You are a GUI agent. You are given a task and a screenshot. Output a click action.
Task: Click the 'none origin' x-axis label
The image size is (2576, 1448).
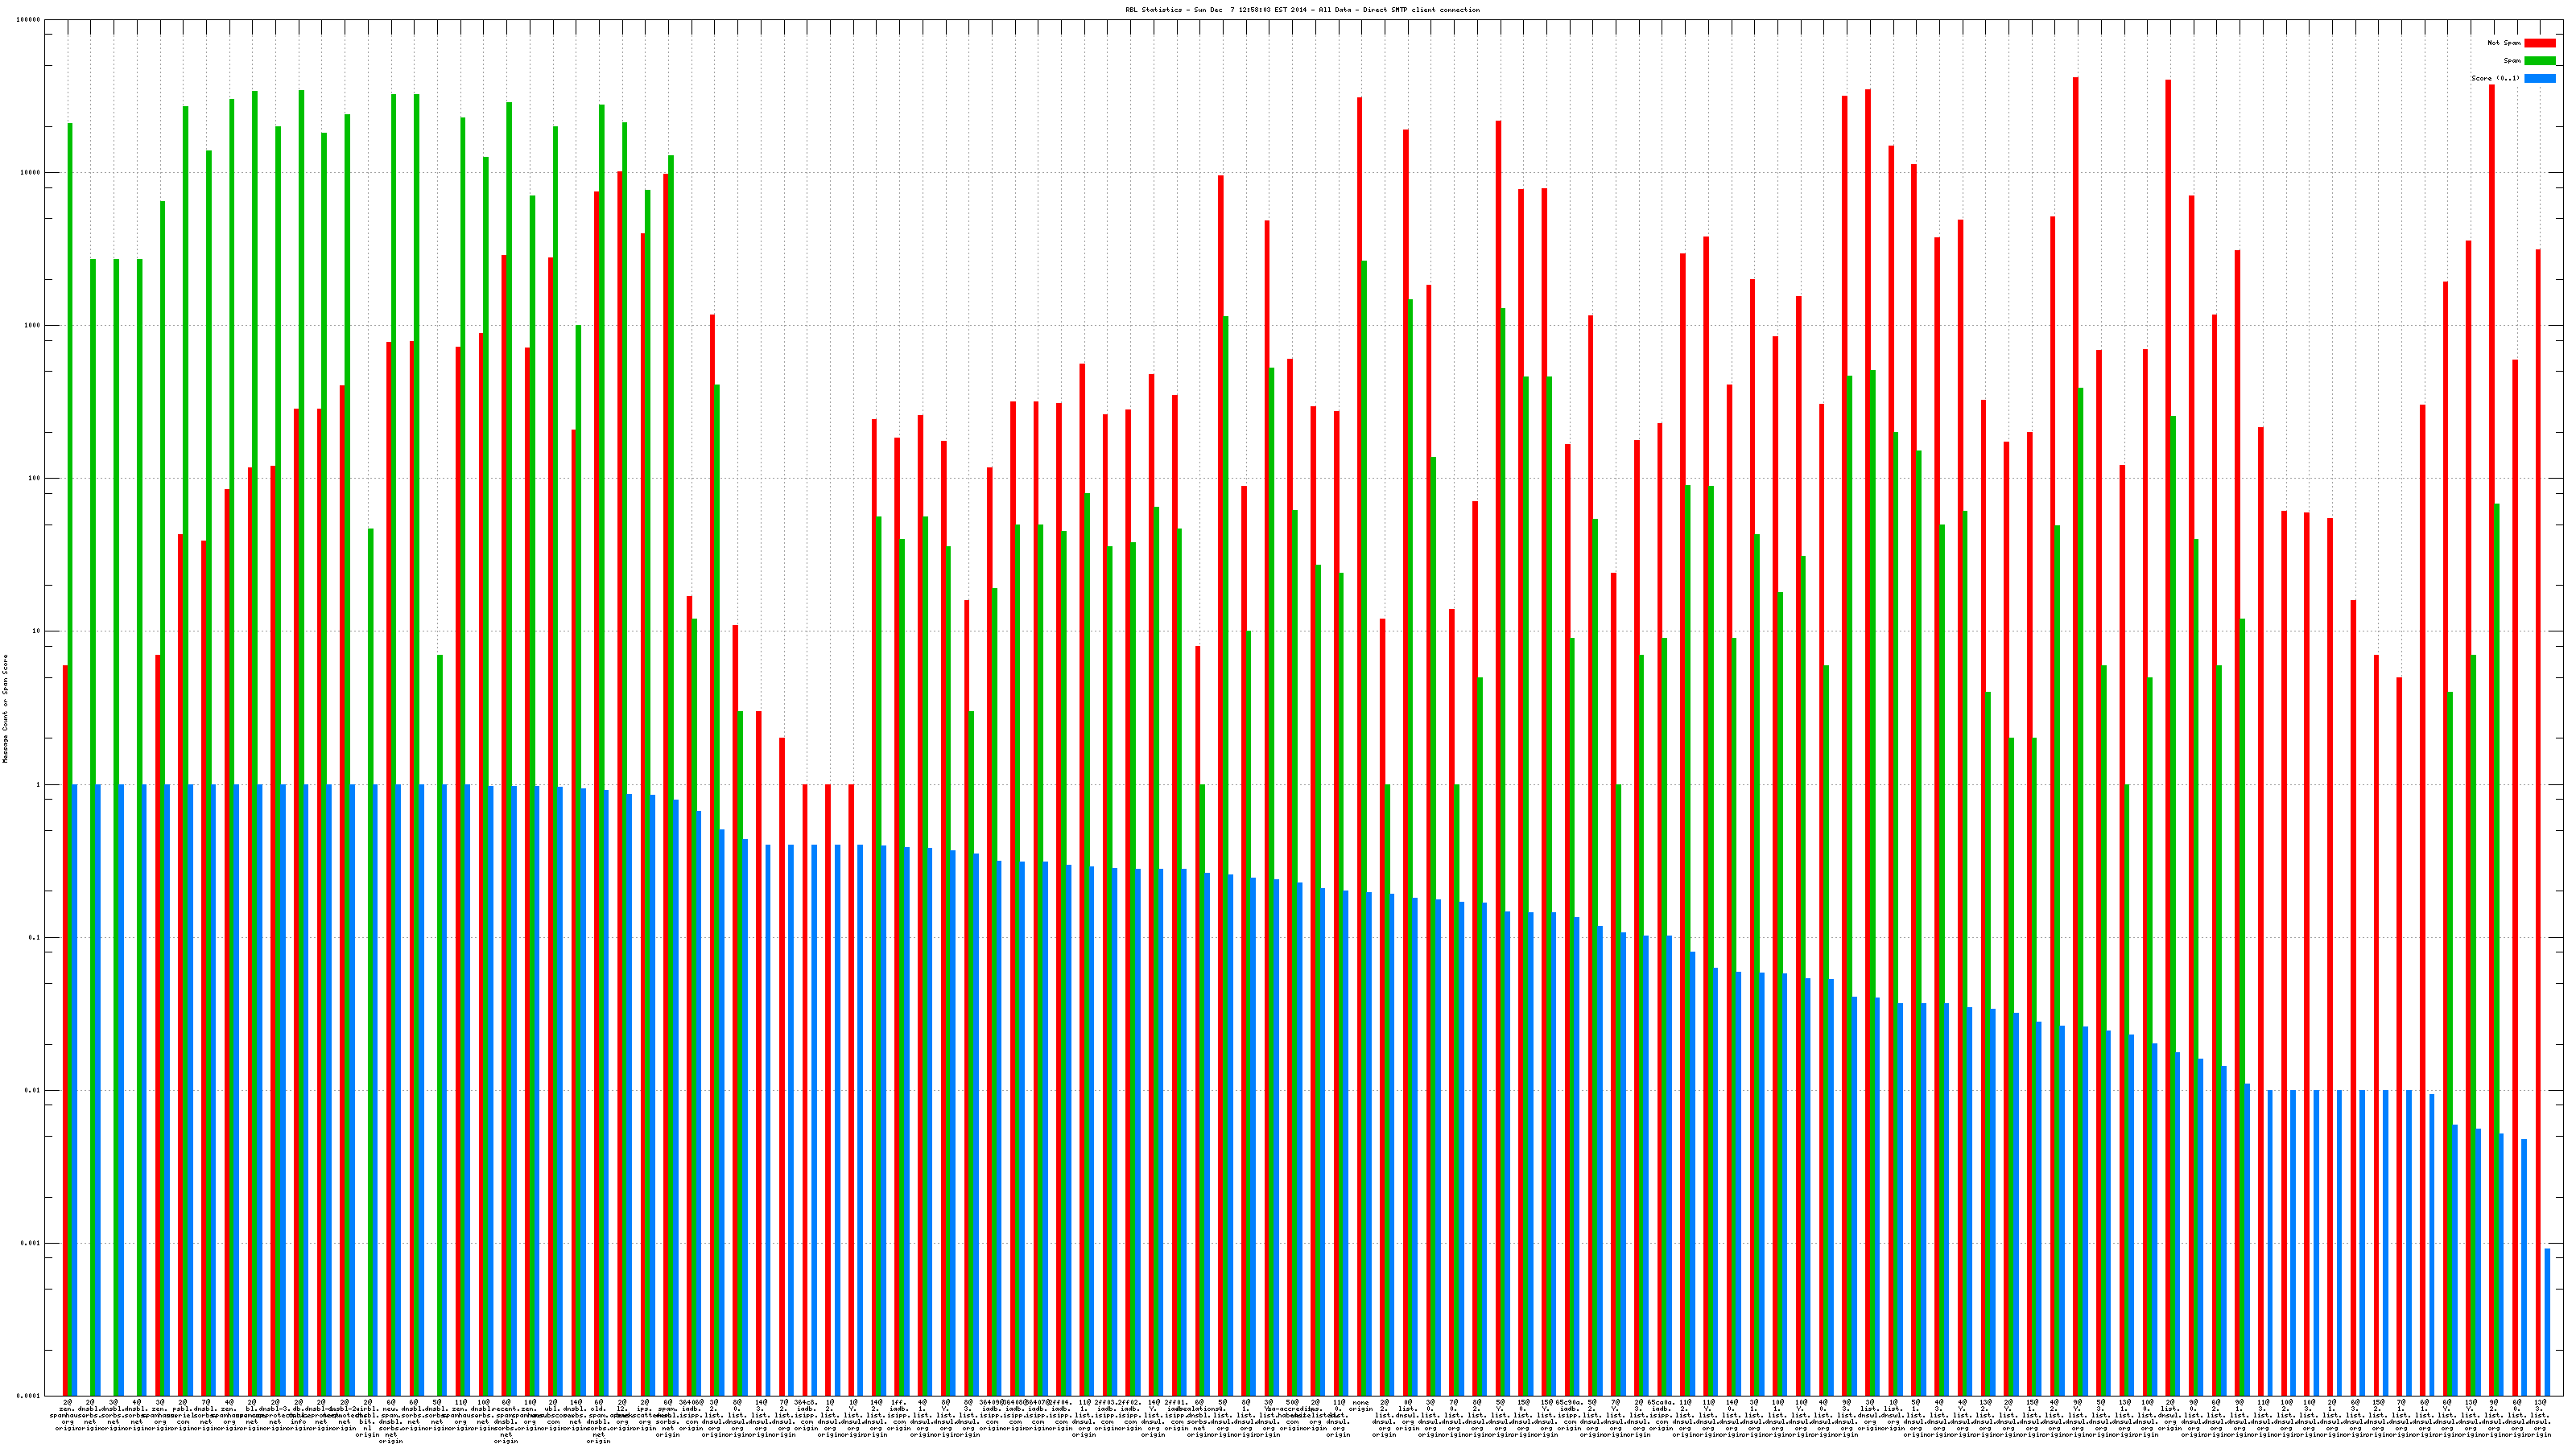(x=1360, y=1406)
